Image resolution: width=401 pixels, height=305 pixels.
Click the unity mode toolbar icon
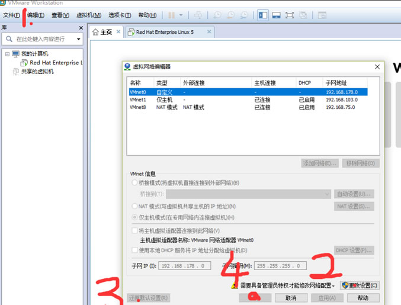pyautogui.click(x=303, y=15)
